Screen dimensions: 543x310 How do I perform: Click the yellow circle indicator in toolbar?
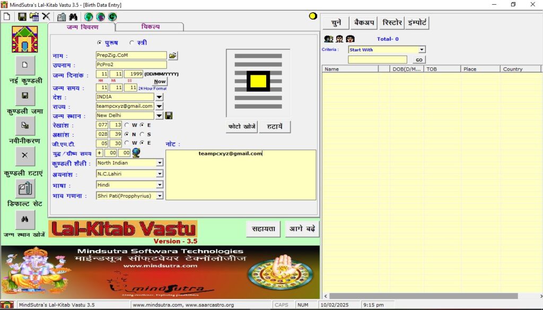[x=313, y=16]
